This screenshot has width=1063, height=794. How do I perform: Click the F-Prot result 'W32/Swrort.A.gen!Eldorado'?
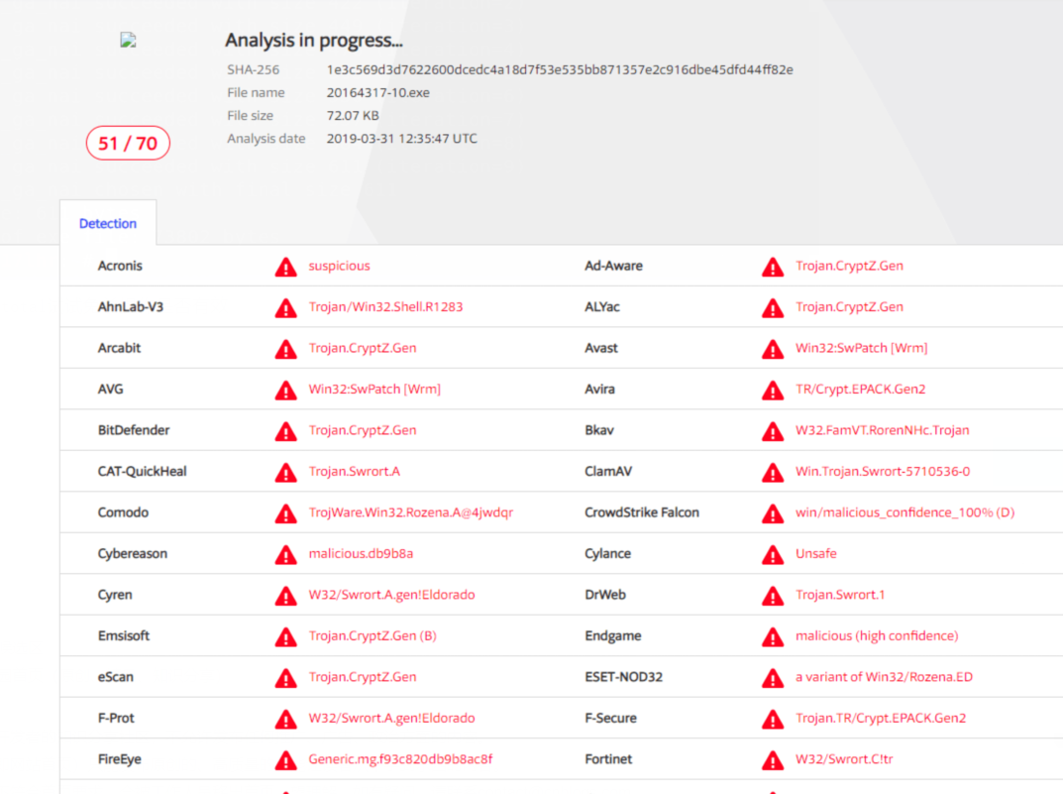(392, 718)
